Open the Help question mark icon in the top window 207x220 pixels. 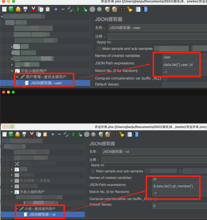pos(145,9)
